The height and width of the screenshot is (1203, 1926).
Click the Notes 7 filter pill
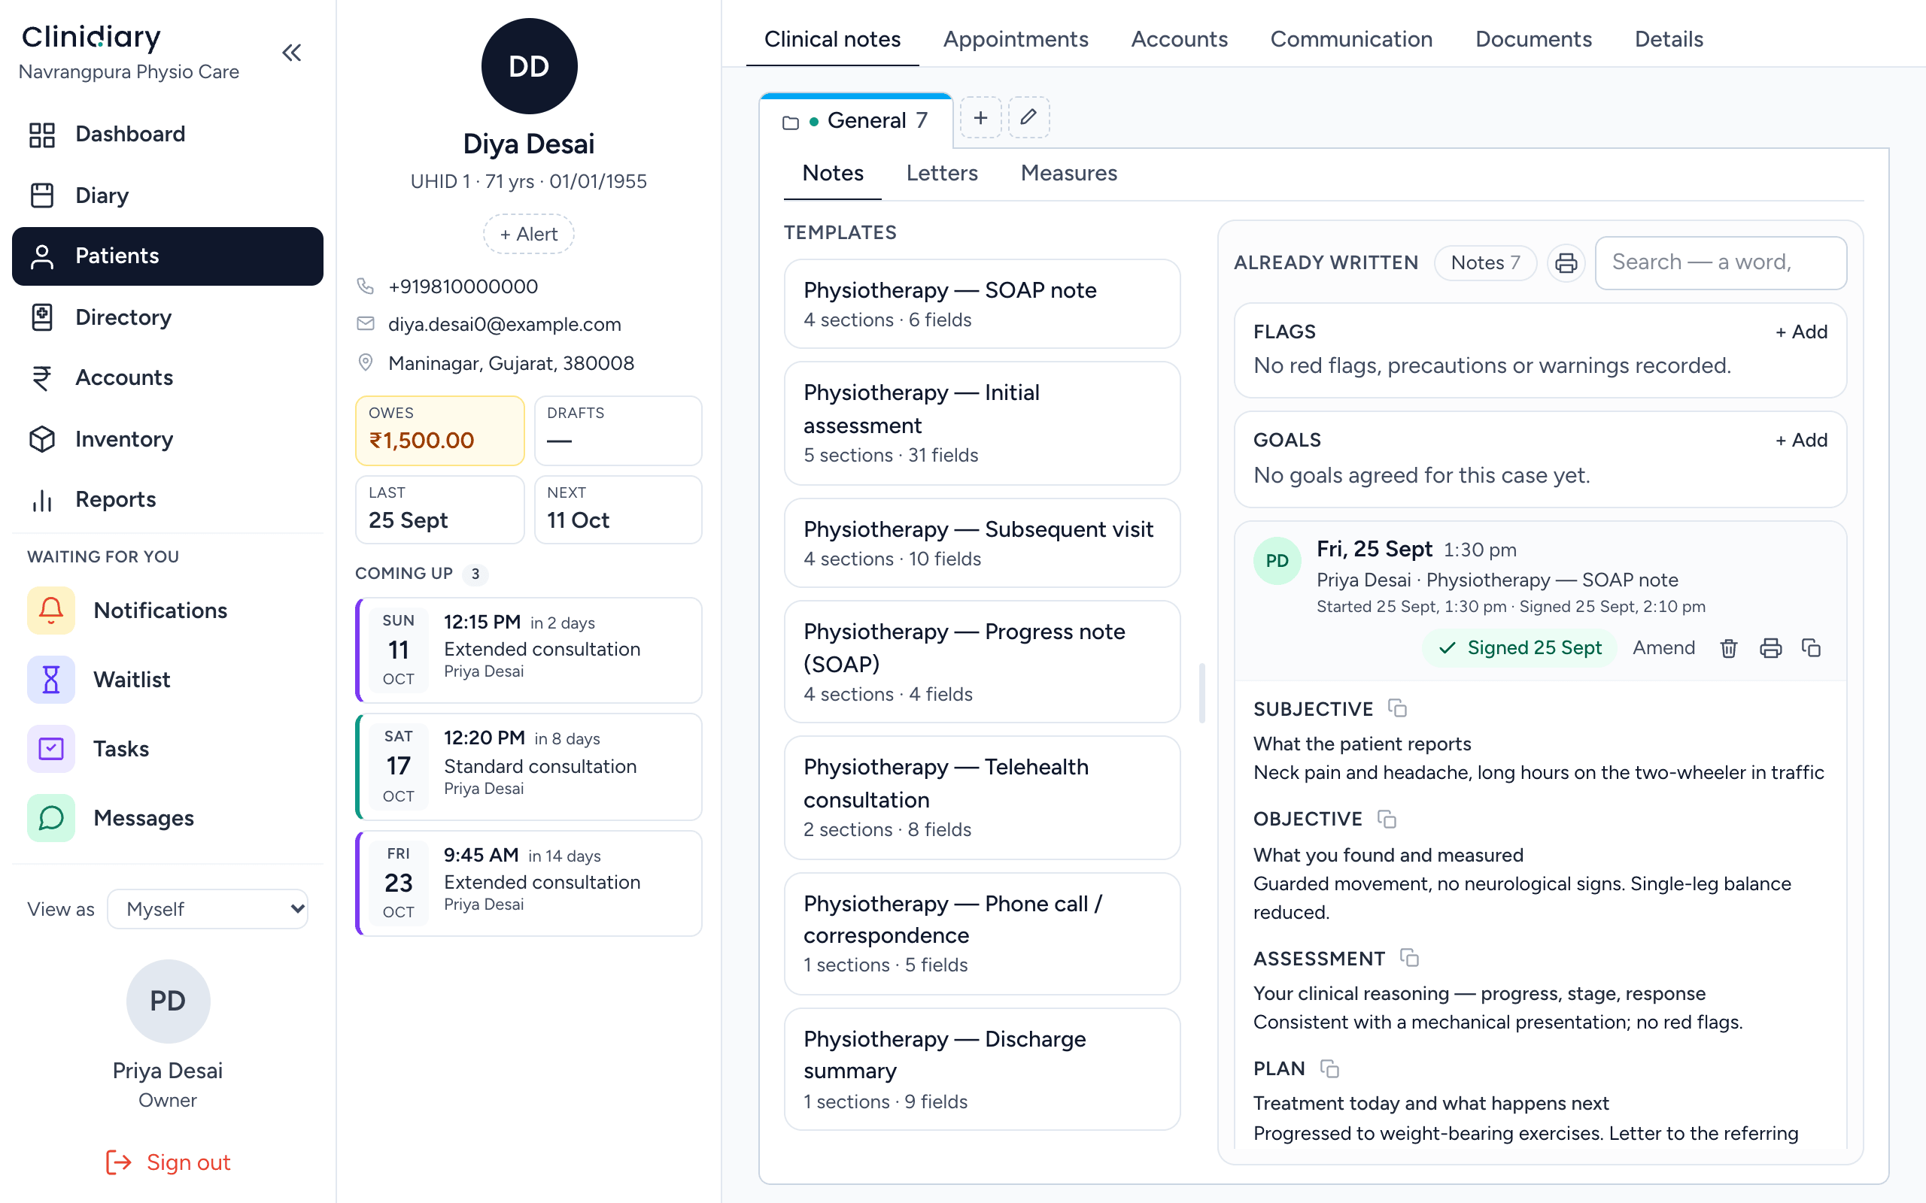[x=1485, y=262]
